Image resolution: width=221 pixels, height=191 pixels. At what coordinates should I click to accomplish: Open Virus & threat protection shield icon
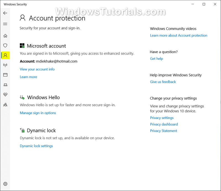tap(5, 45)
